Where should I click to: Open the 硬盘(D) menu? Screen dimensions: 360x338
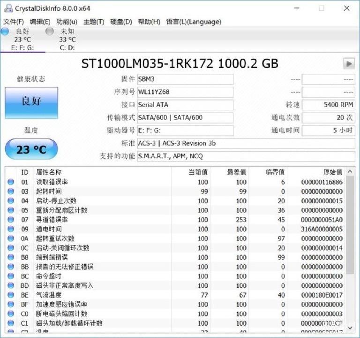coord(121,22)
